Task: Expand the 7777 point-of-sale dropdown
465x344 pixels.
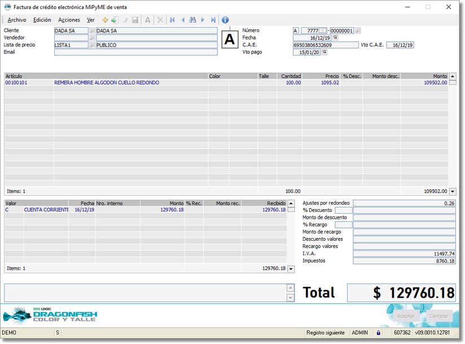Action: point(322,30)
